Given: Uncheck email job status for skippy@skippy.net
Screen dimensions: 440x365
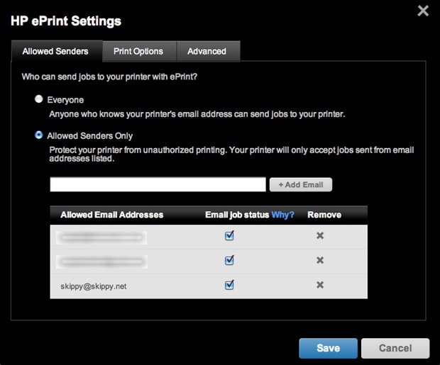Looking at the screenshot, I should [229, 285].
